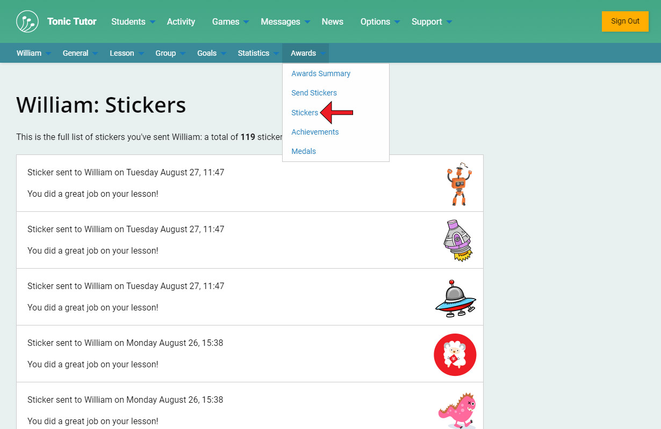Go to the Activity page

[181, 21]
